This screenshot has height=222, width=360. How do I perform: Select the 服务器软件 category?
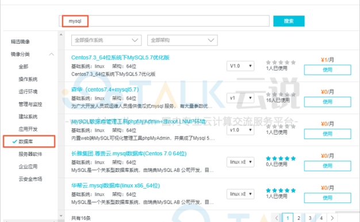30,154
